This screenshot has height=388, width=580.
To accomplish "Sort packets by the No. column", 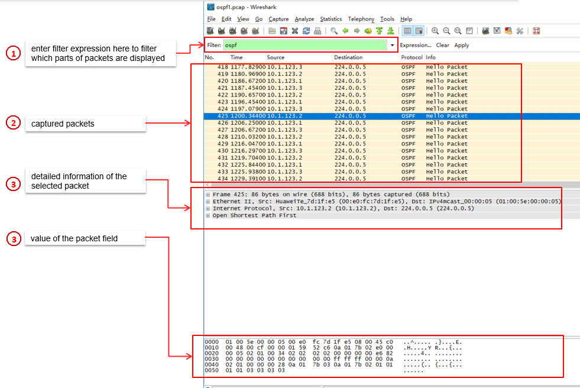I will pos(216,57).
